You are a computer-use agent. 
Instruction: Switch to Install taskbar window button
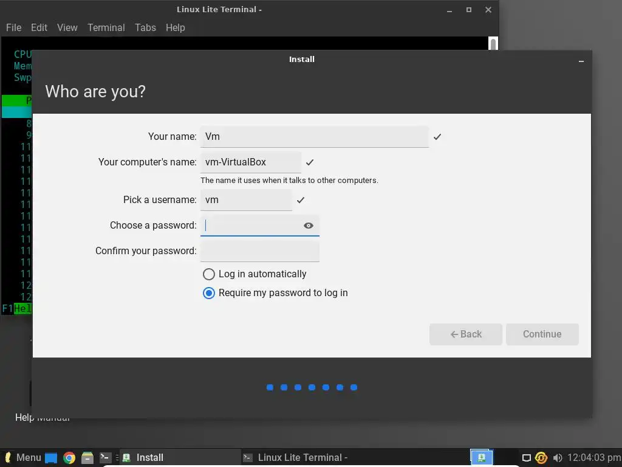pyautogui.click(x=180, y=457)
